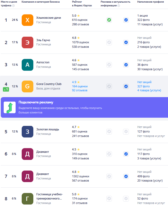Click the green advertising icon for Хлыновские дачи
The width and height of the screenshot is (168, 209).
109,20
